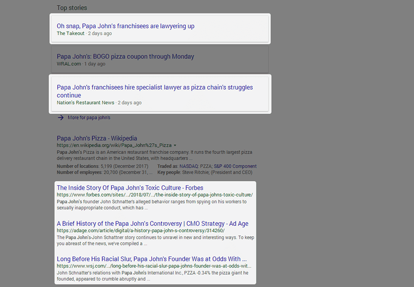The height and width of the screenshot is (287, 414).
Task: Follow the S&P 400 Component link
Action: (x=235, y=166)
